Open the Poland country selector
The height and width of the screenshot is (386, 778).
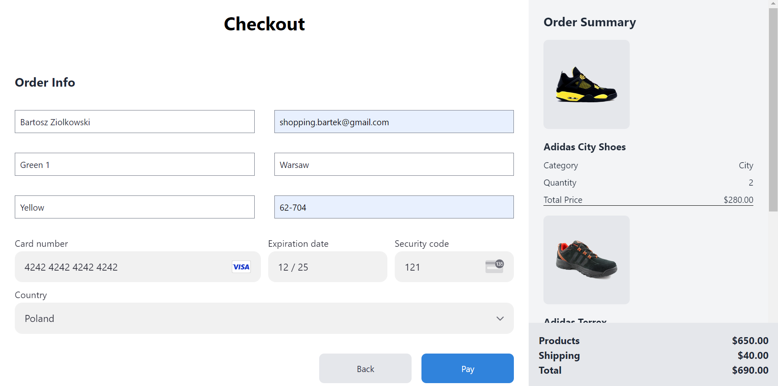point(264,318)
